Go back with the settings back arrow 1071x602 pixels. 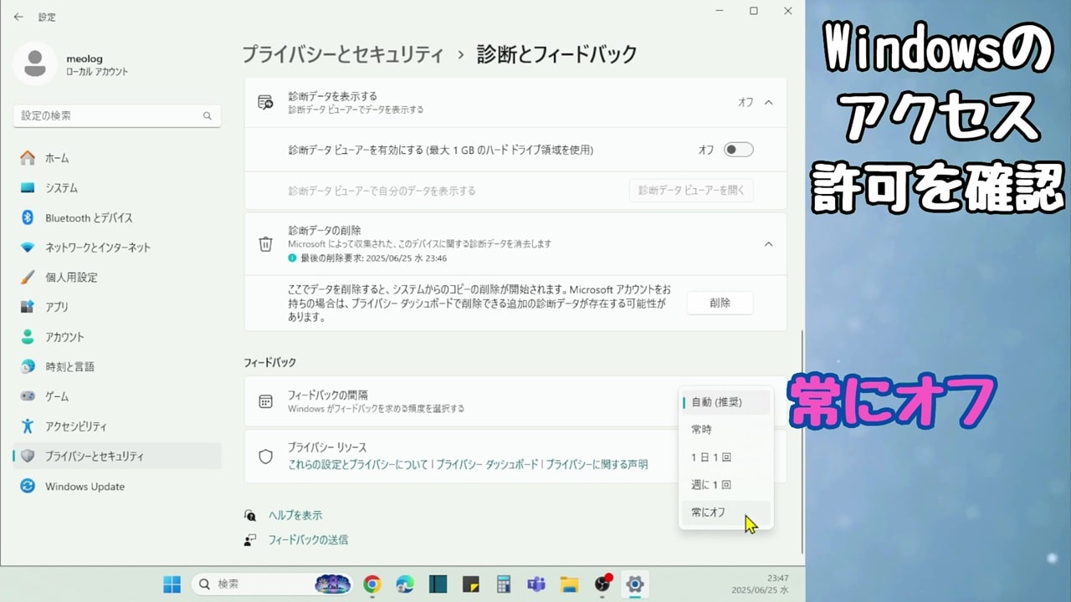[18, 17]
